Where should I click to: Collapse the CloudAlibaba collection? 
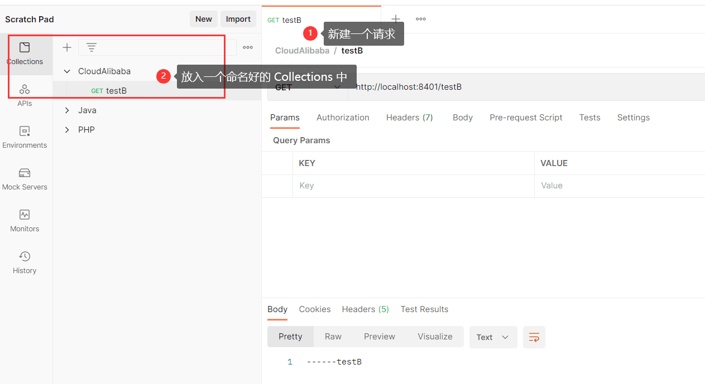click(67, 71)
